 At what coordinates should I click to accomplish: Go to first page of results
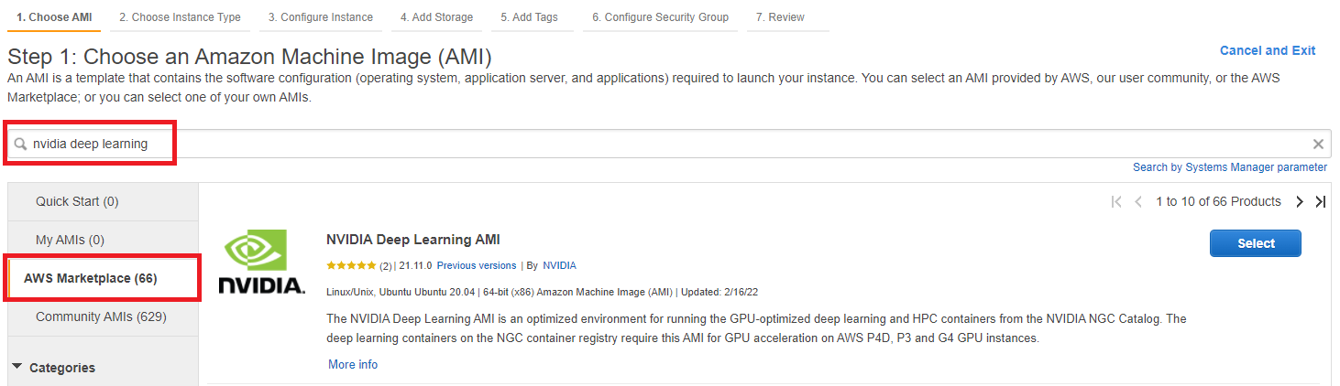[1115, 202]
